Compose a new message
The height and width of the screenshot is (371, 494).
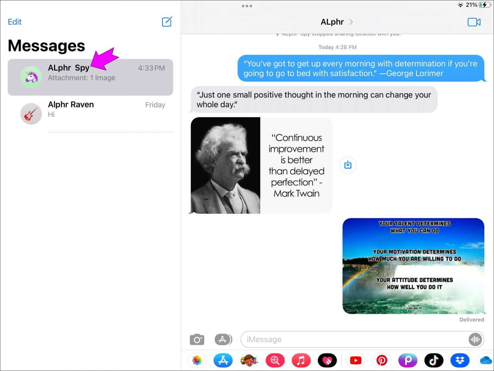click(x=167, y=22)
